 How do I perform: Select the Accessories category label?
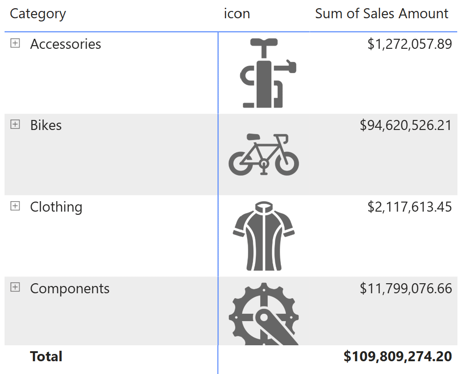(x=66, y=44)
